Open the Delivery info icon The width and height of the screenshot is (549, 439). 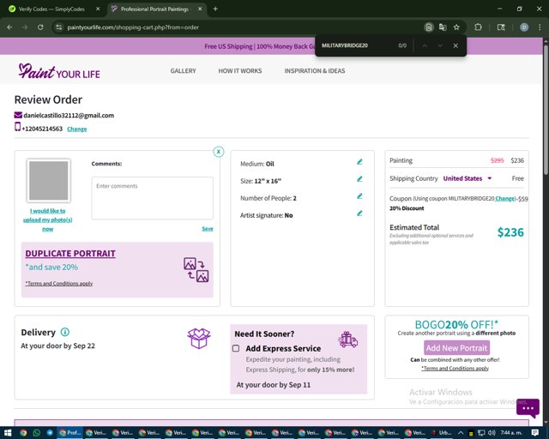pyautogui.click(x=65, y=332)
